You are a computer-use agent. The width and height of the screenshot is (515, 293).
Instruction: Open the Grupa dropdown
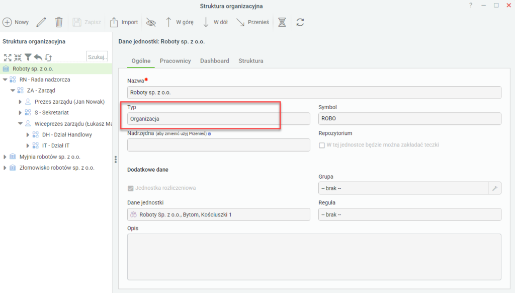pos(403,188)
